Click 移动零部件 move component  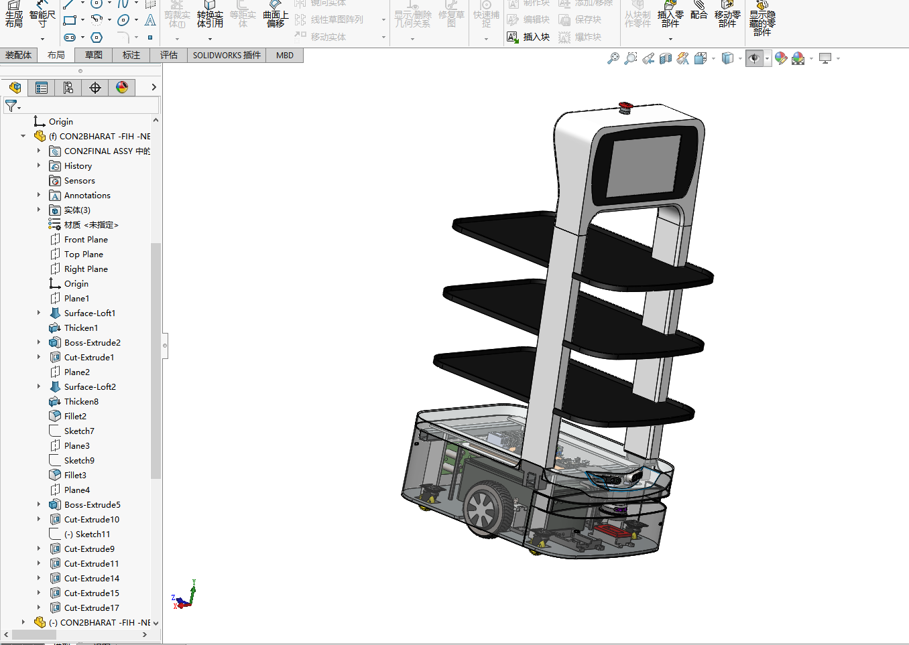coord(727,15)
